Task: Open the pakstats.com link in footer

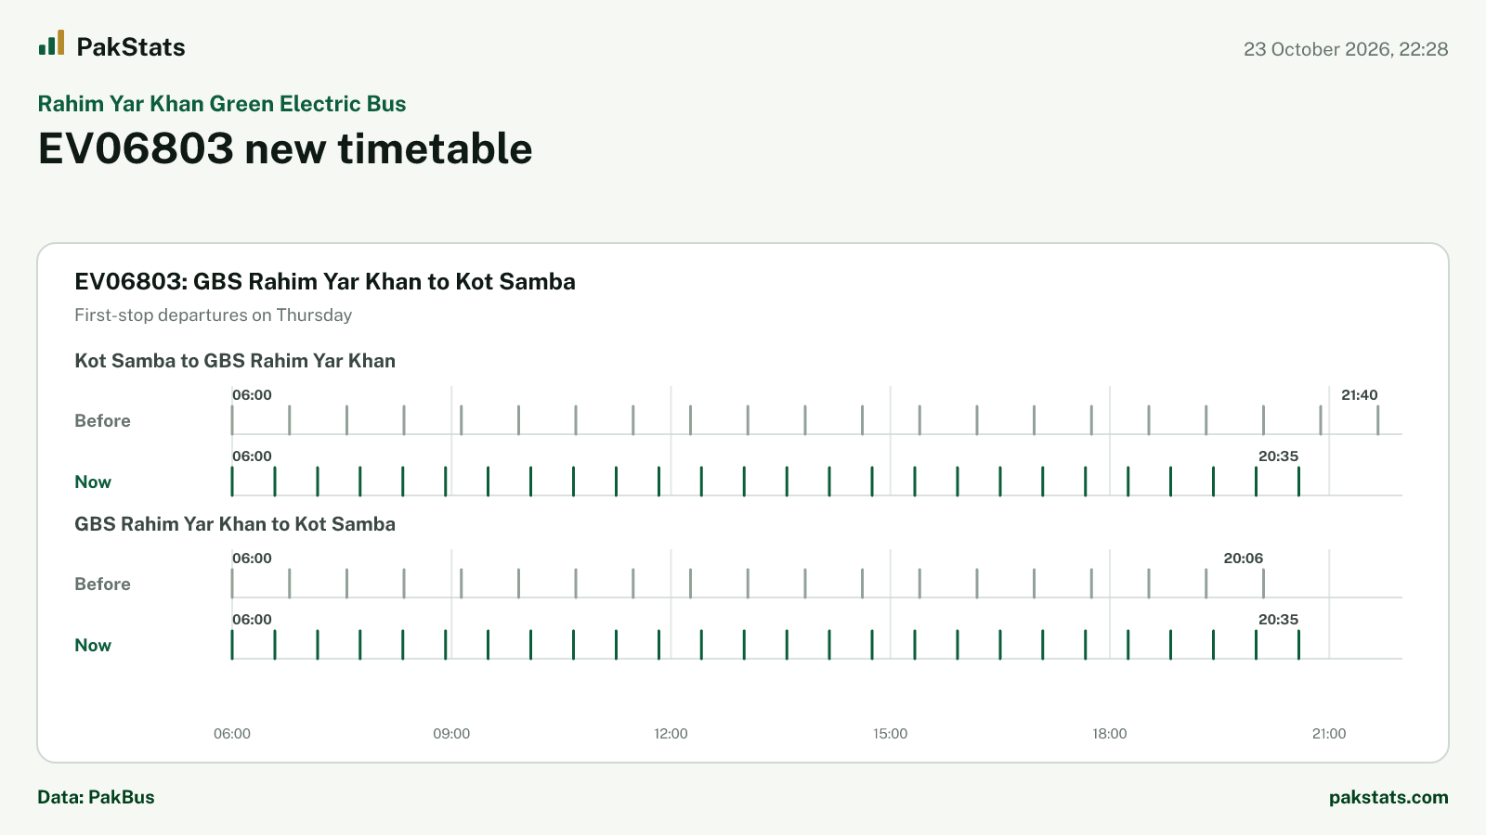Action: coord(1388,797)
